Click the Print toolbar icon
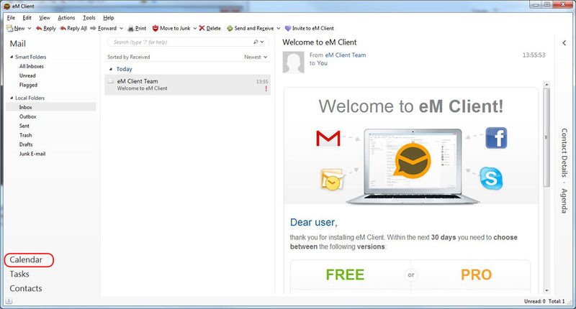Image resolution: width=576 pixels, height=309 pixels. pyautogui.click(x=130, y=28)
